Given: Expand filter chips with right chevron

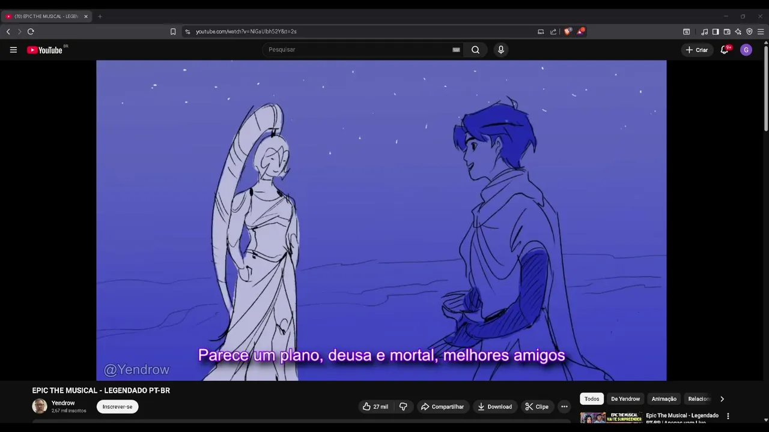Looking at the screenshot, I should [722, 399].
